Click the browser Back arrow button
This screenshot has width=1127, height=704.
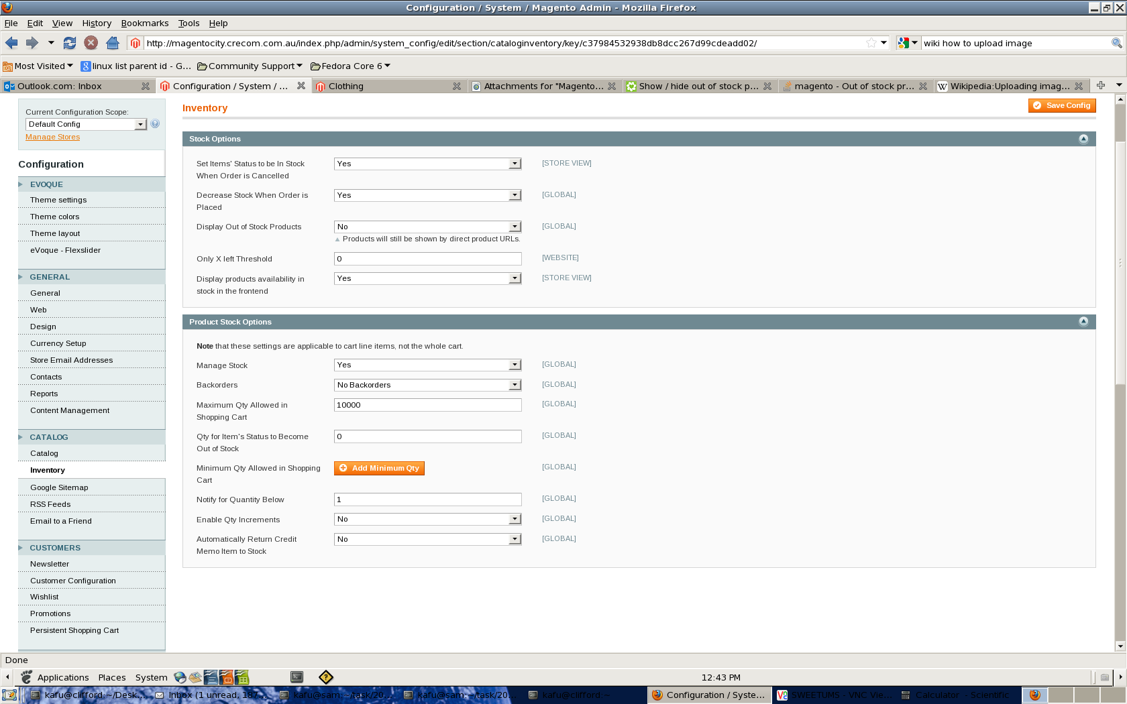[11, 43]
